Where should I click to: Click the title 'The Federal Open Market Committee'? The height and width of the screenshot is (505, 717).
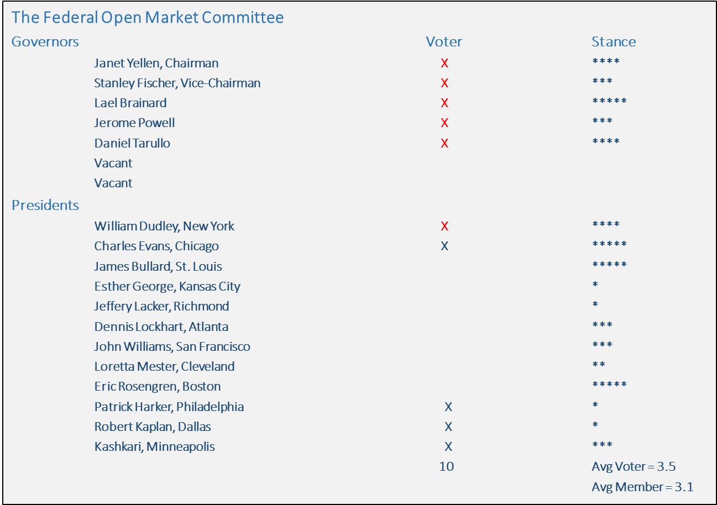[148, 18]
